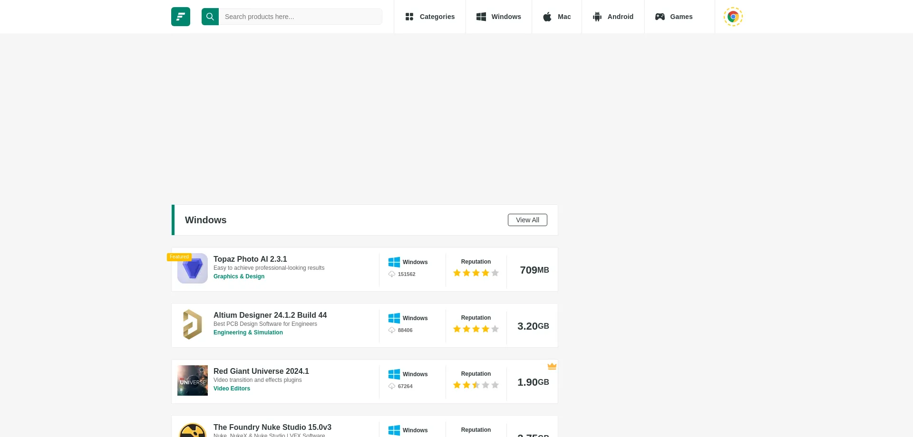Open the Mac menu item
This screenshot has height=437, width=913.
tap(557, 17)
